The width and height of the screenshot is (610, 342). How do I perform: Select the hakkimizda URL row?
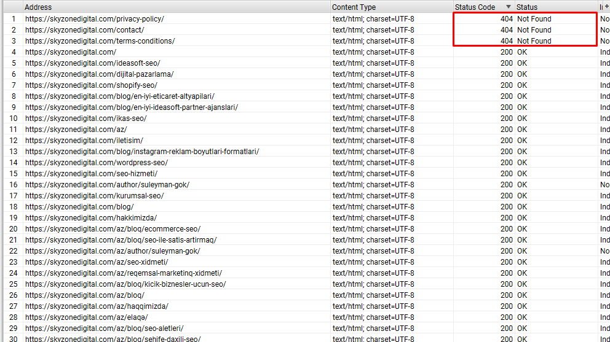91,218
